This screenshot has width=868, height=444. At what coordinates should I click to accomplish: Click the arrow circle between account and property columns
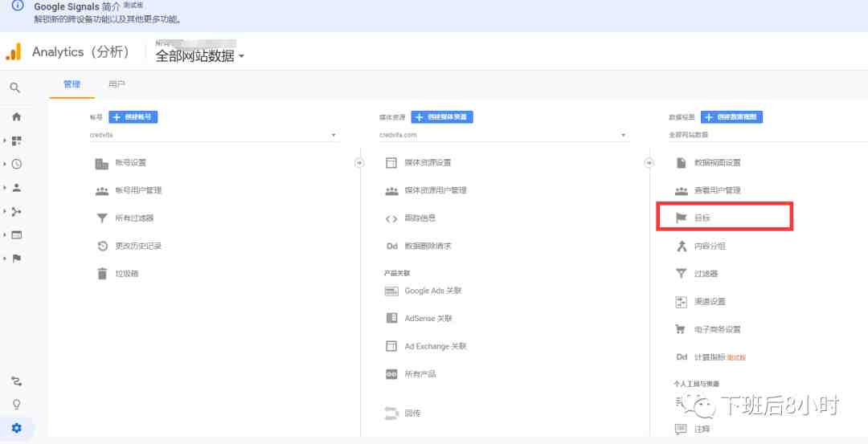pyautogui.click(x=359, y=163)
